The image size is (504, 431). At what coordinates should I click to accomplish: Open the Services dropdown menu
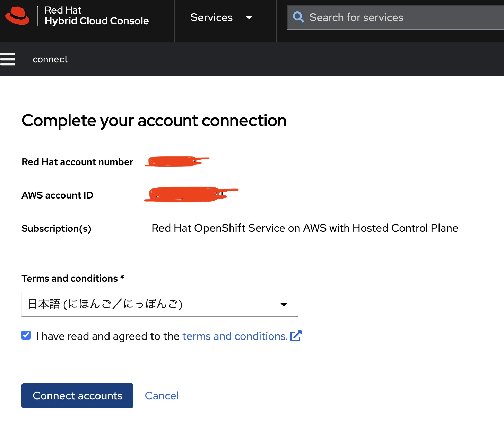221,17
